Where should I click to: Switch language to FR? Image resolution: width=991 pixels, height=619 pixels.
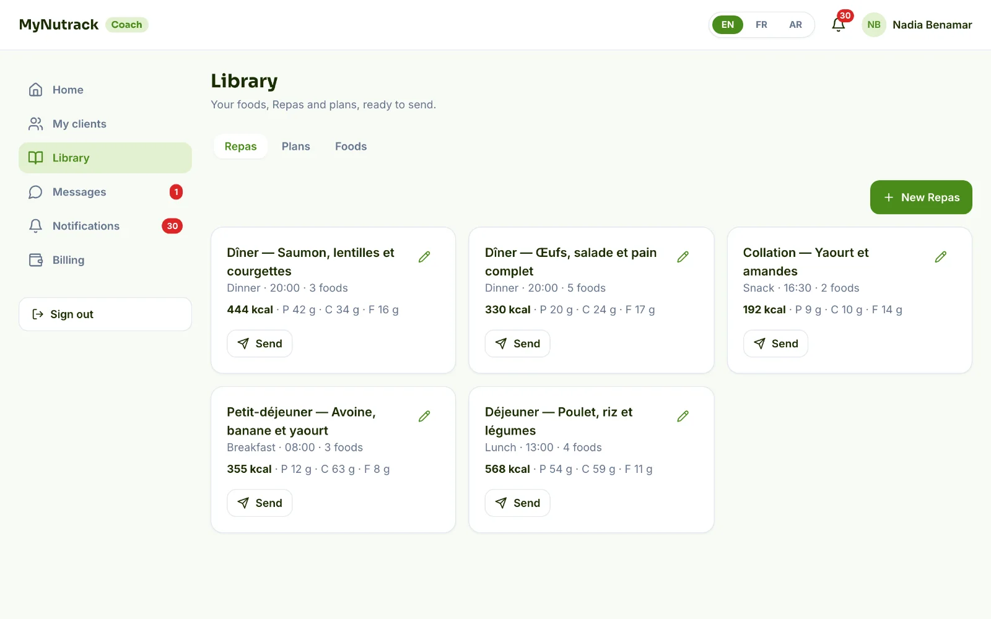(761, 25)
